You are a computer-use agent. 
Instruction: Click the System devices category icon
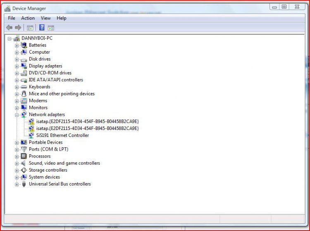click(24, 177)
